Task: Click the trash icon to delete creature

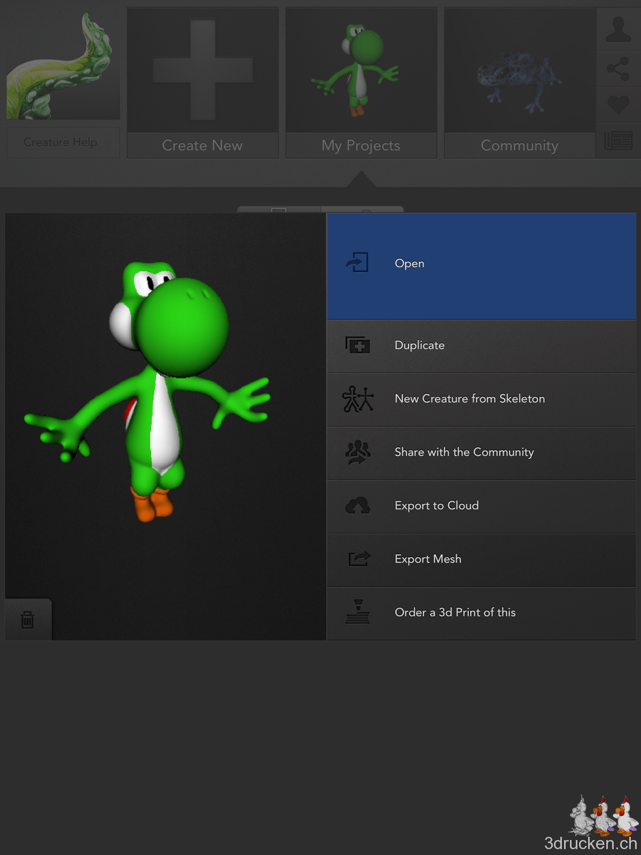Action: click(x=28, y=619)
